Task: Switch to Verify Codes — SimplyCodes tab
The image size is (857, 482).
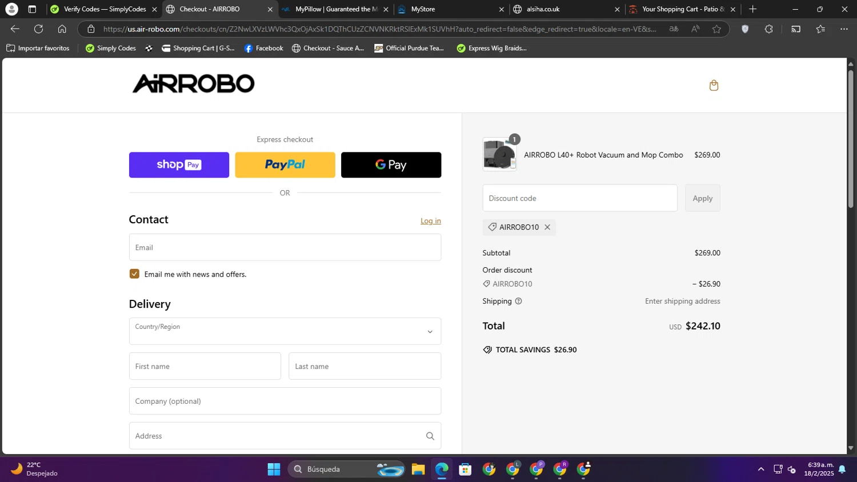Action: [103, 9]
